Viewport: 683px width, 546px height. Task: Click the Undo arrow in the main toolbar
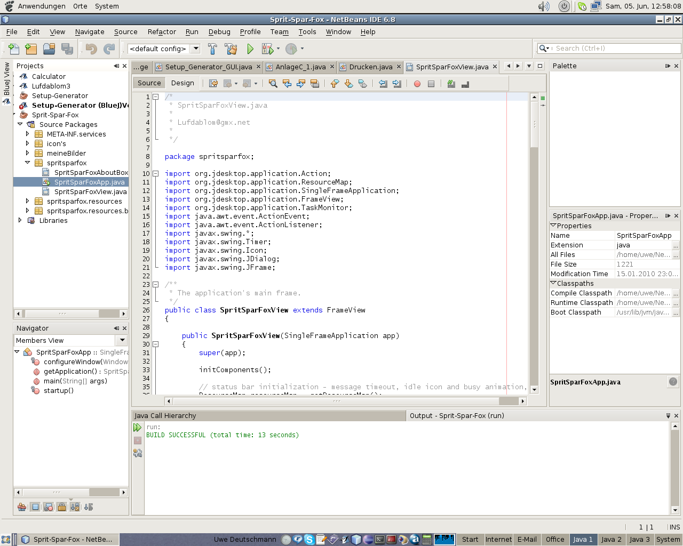[x=91, y=49]
